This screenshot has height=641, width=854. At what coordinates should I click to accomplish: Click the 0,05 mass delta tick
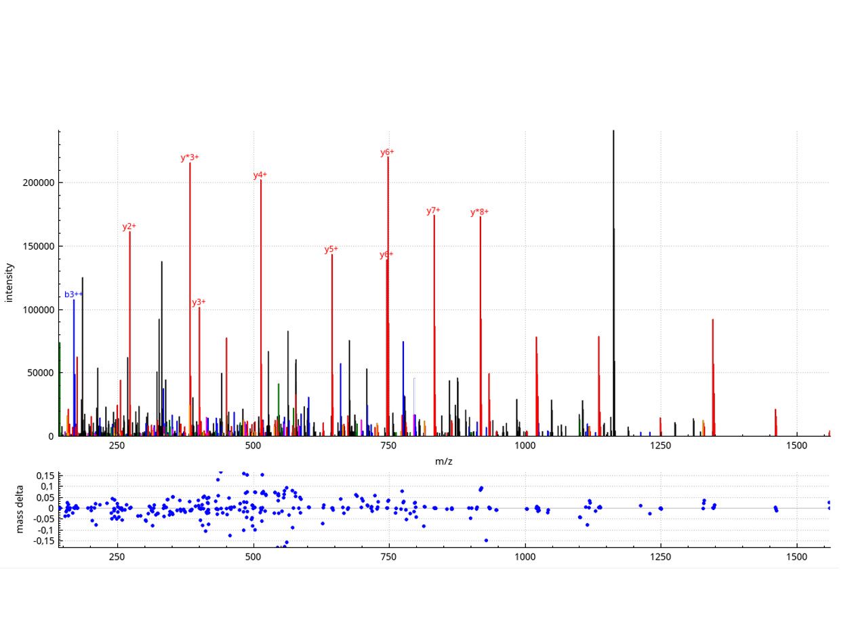click(46, 497)
